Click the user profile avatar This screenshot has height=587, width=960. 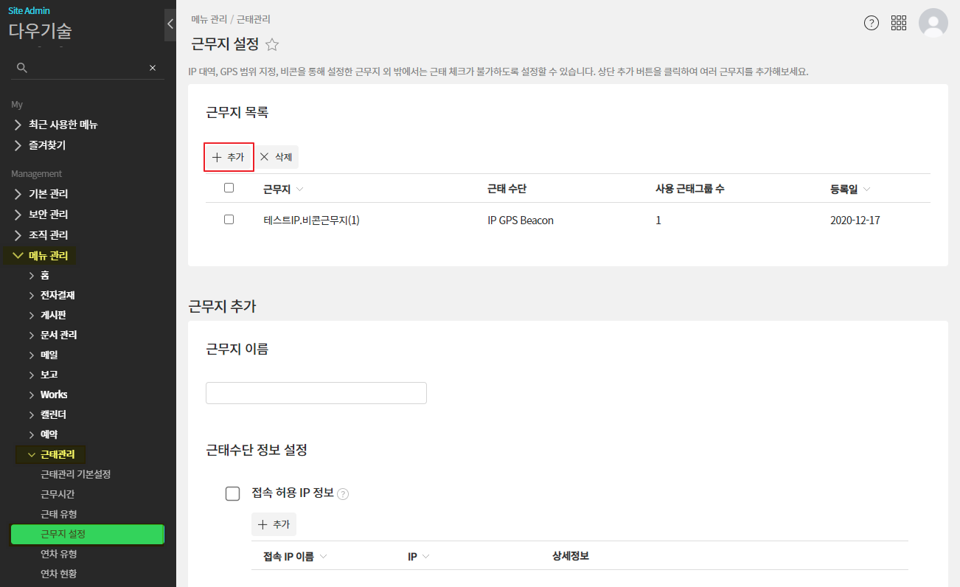[933, 23]
